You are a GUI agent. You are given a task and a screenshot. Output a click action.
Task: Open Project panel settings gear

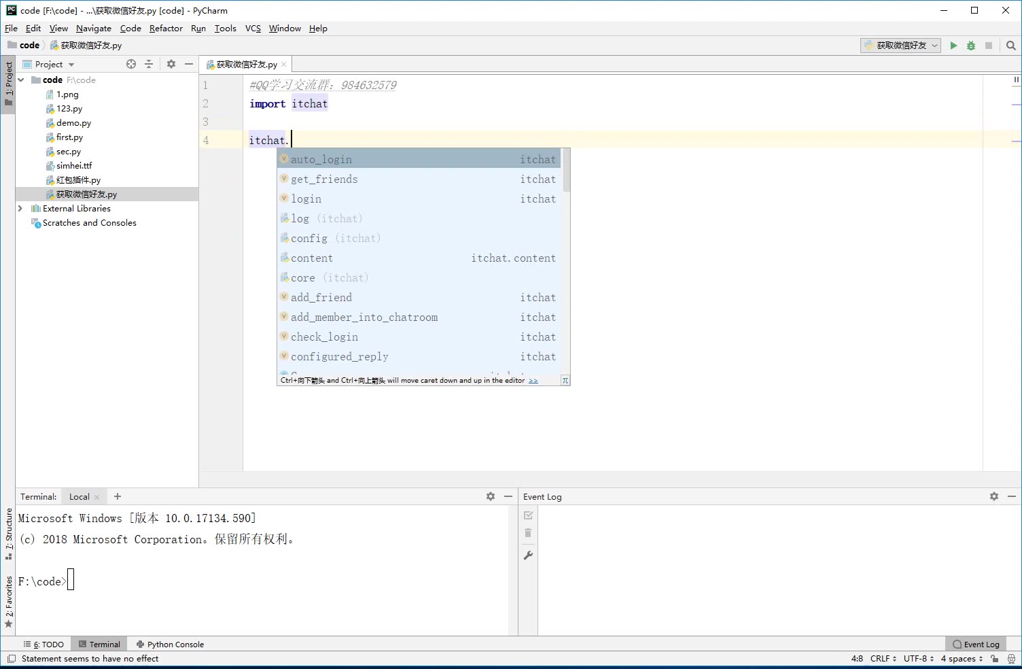(x=171, y=64)
